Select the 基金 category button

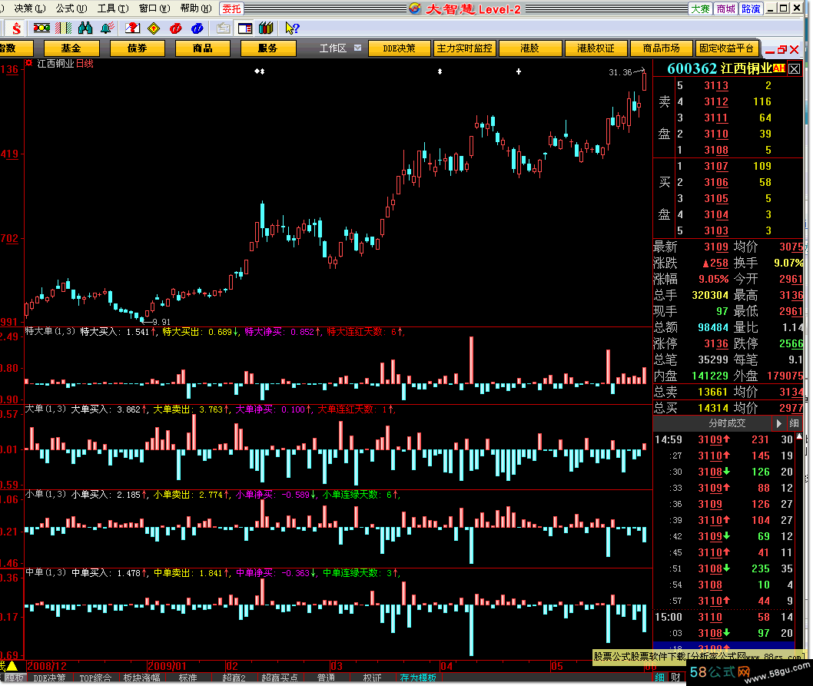(71, 48)
